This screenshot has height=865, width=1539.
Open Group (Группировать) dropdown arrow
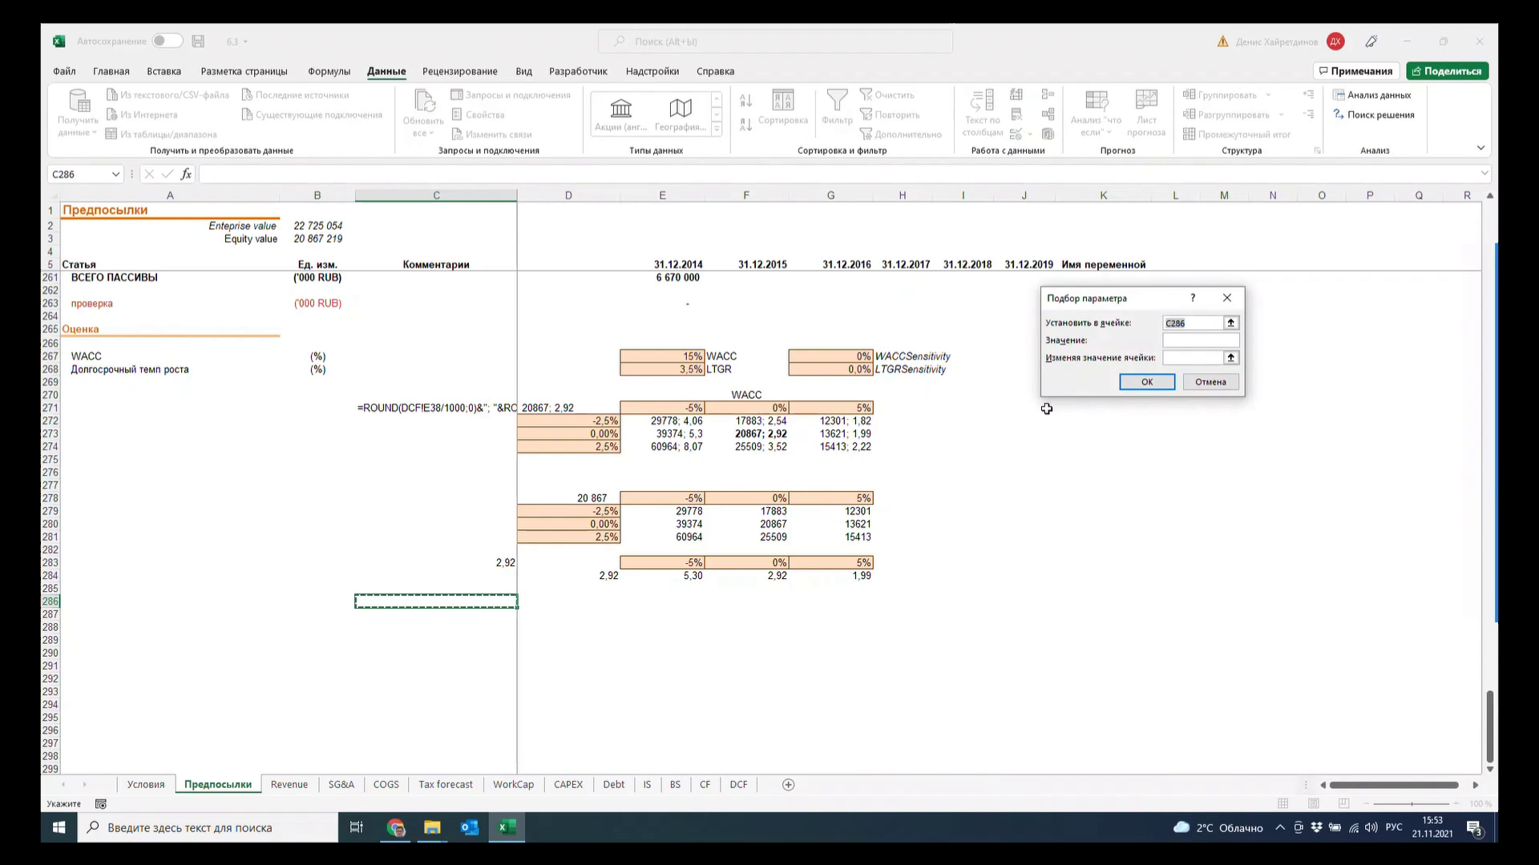pos(1268,95)
